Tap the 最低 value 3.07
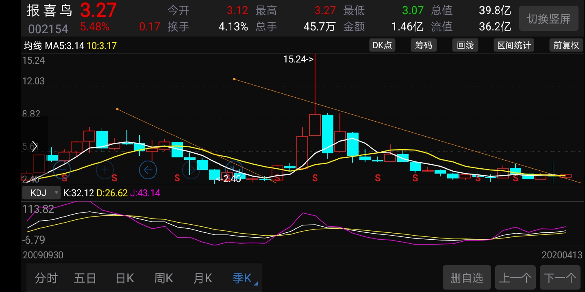This screenshot has width=585, height=292. pos(413,10)
